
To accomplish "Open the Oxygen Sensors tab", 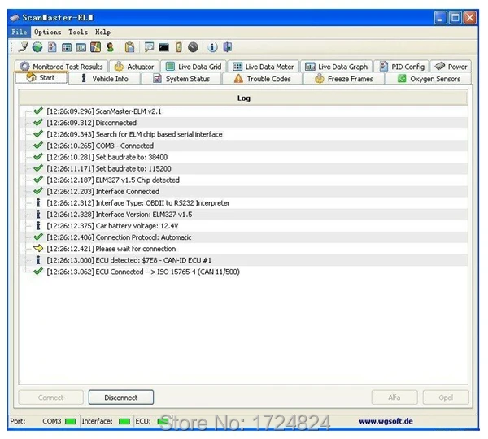I will [429, 79].
